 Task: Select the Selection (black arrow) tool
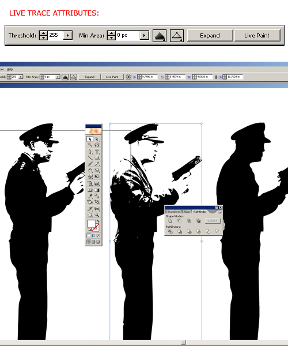[90, 139]
